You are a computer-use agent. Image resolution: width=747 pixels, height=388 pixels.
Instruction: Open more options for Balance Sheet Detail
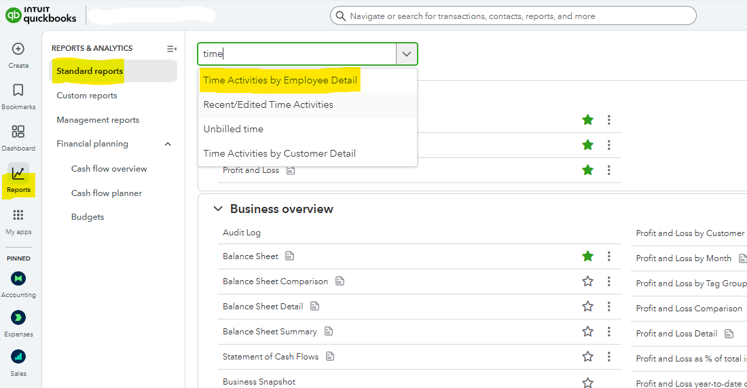coord(609,307)
